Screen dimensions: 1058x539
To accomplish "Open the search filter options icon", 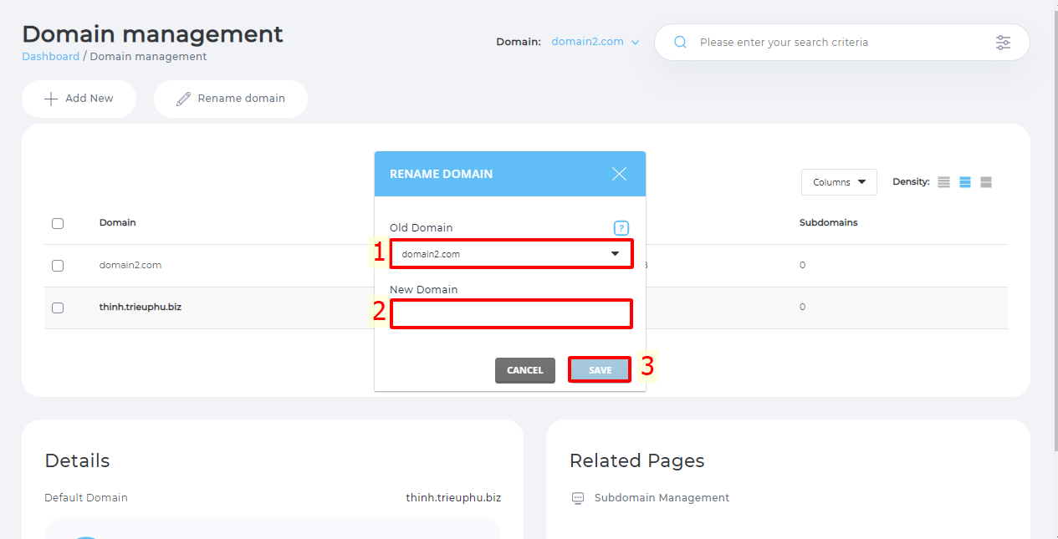I will pyautogui.click(x=1003, y=43).
